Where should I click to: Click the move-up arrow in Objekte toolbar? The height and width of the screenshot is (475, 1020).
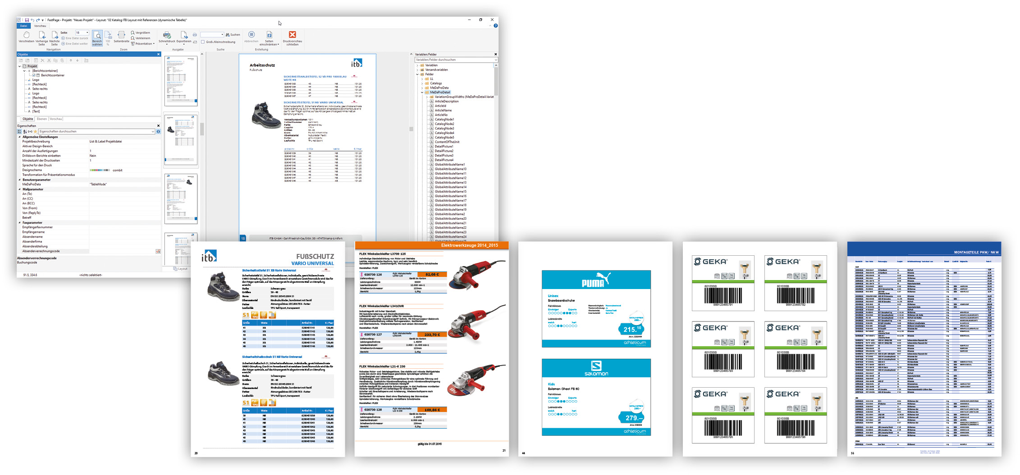pyautogui.click(x=71, y=60)
